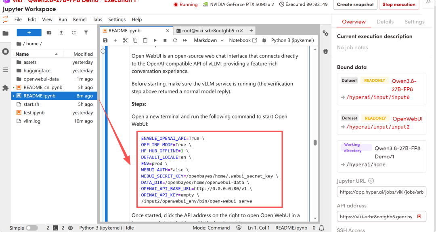Open the extension manager puzzle icon

coord(5,88)
